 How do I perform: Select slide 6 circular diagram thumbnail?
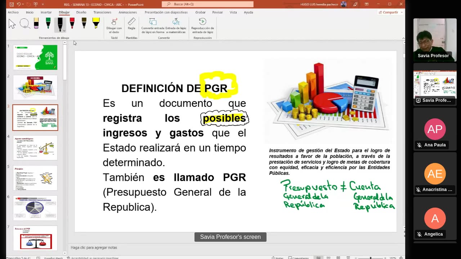pyautogui.click(x=35, y=208)
